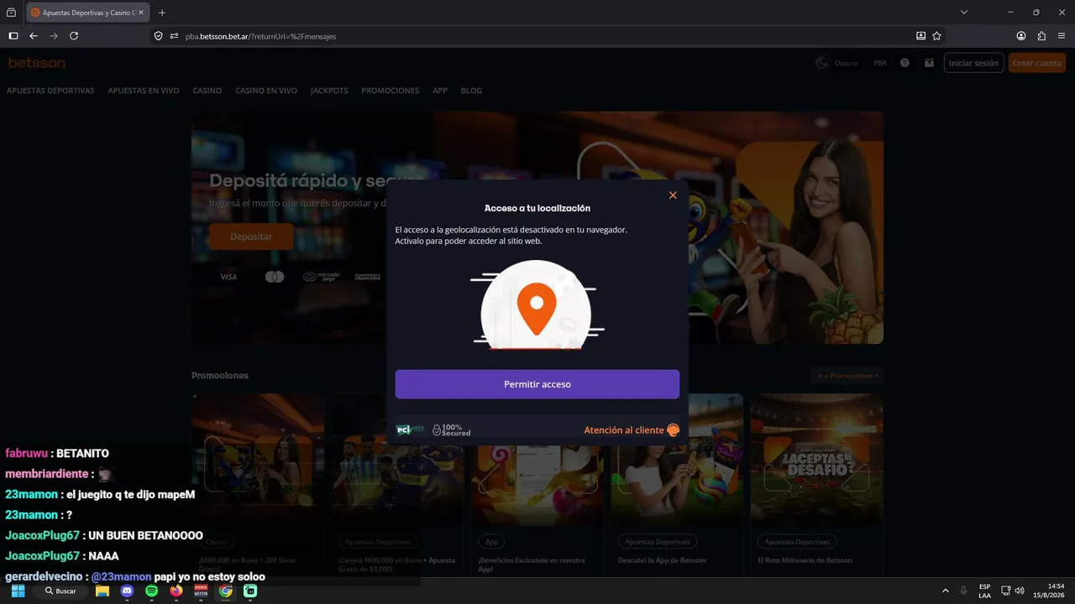Open the Blog menu item
1075x604 pixels.
point(471,91)
